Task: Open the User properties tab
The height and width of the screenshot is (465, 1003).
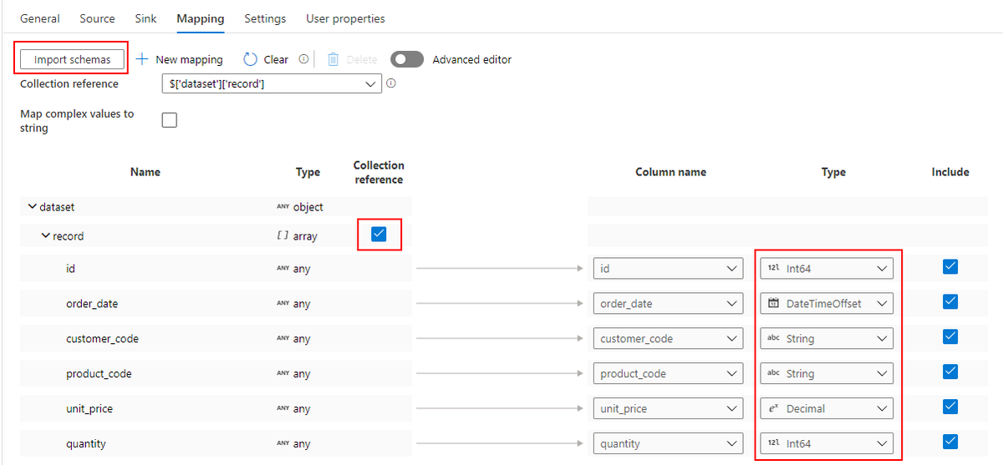Action: (345, 18)
